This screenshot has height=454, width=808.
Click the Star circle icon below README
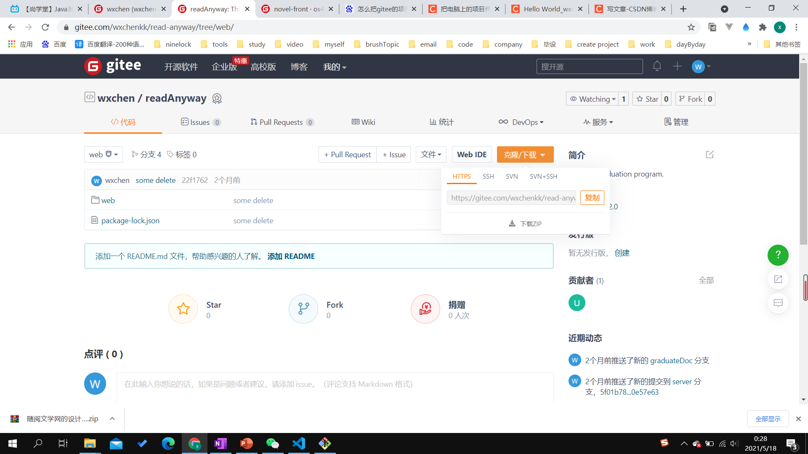click(183, 309)
